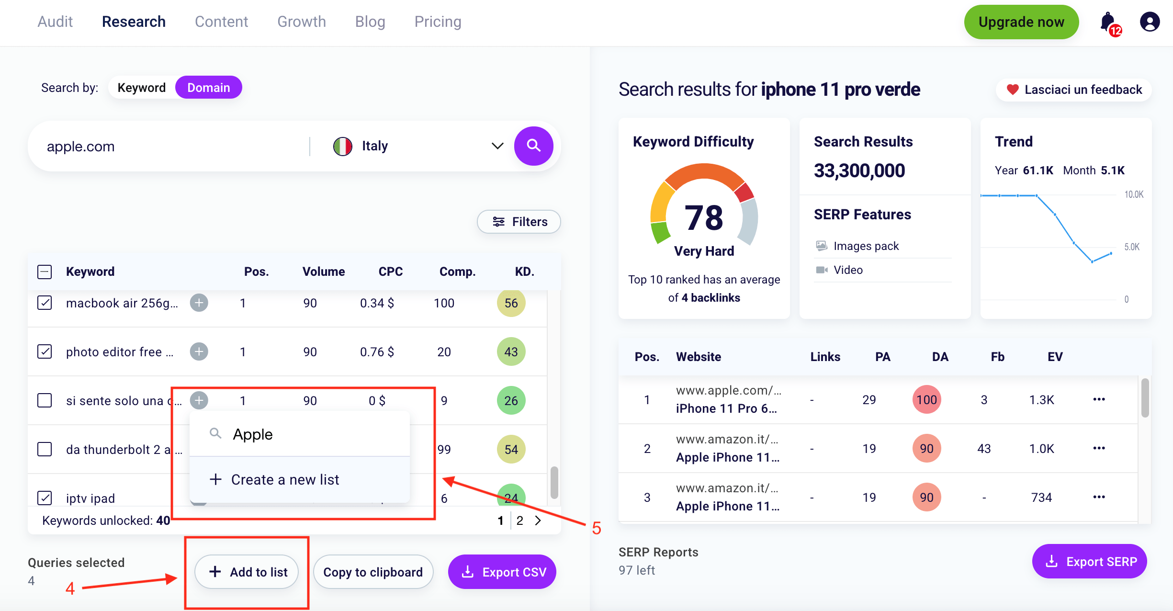Click the Add to list button
Image resolution: width=1173 pixels, height=611 pixels.
tap(247, 572)
